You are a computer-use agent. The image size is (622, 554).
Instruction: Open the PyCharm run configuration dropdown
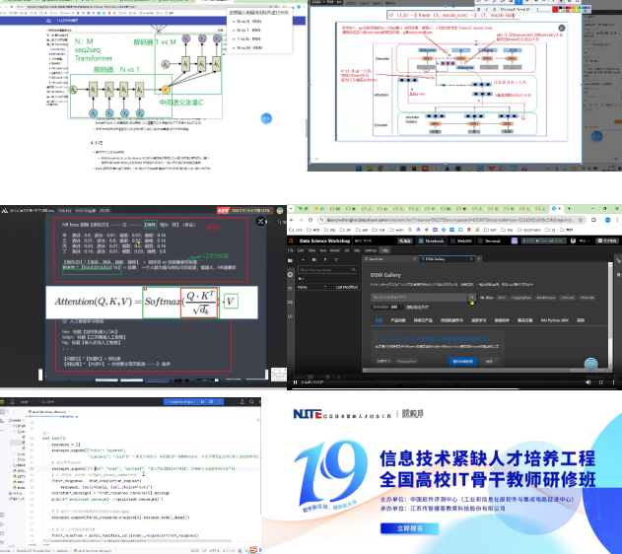[x=181, y=402]
